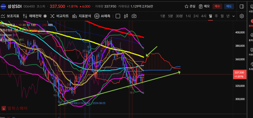Click the 480 moving average legend label
The width and height of the screenshot is (253, 118).
[x=50, y=25]
